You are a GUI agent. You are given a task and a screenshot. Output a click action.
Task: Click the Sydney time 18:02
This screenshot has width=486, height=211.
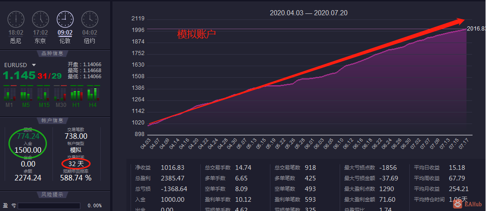coord(15,33)
